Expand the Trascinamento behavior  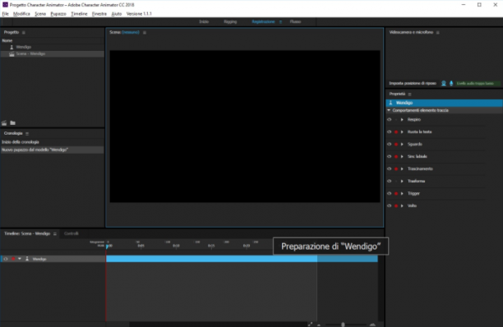402,168
